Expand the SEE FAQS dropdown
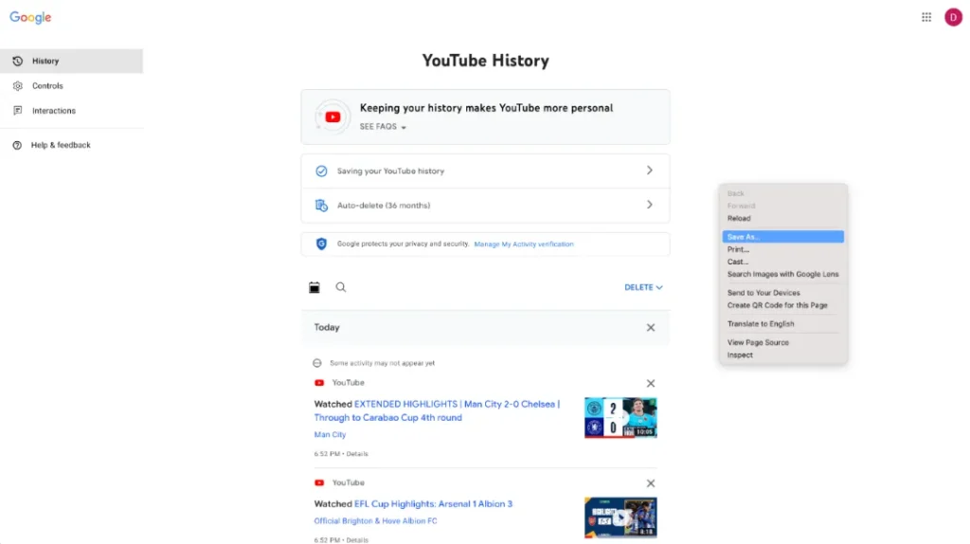 tap(383, 127)
